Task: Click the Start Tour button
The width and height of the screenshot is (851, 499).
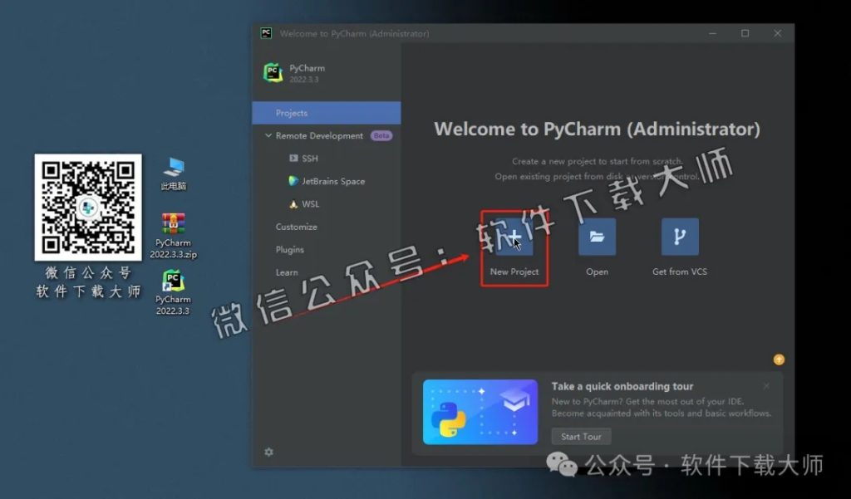Action: pyautogui.click(x=581, y=436)
